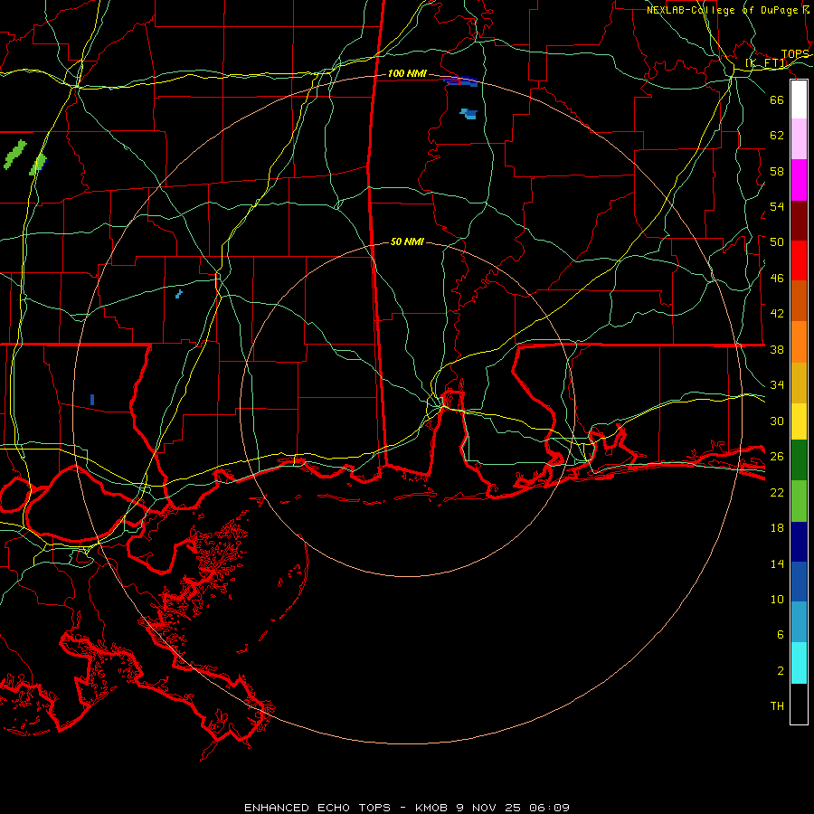Pick the light orange legend swatch
Image resolution: width=814 pixels, height=814 pixels.
(x=799, y=342)
